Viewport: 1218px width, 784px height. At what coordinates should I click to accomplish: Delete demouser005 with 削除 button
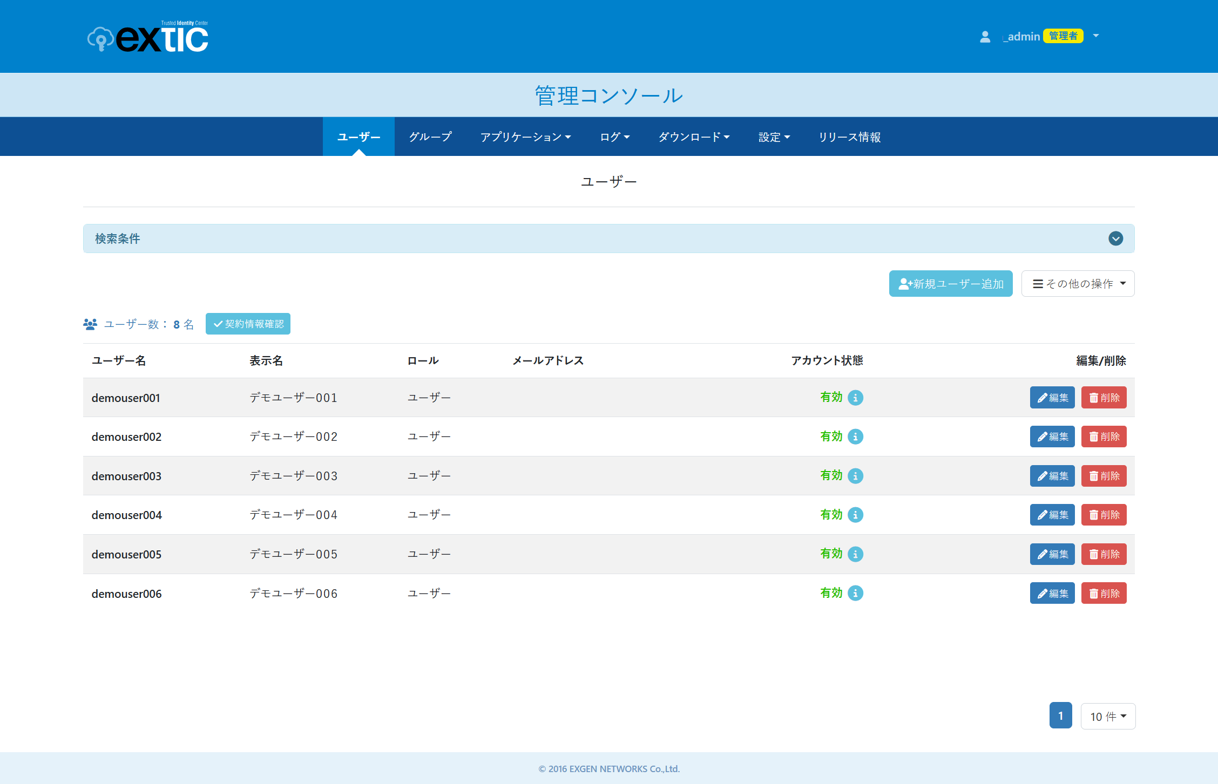pyautogui.click(x=1104, y=554)
